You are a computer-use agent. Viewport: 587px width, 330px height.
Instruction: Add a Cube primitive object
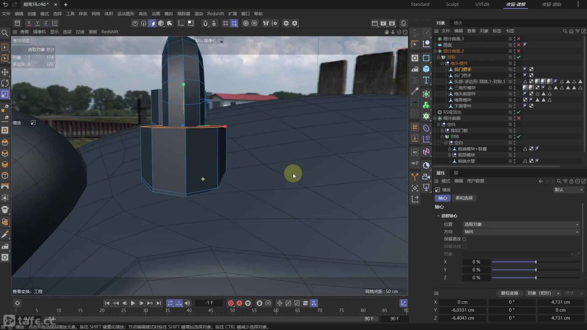coord(426,69)
